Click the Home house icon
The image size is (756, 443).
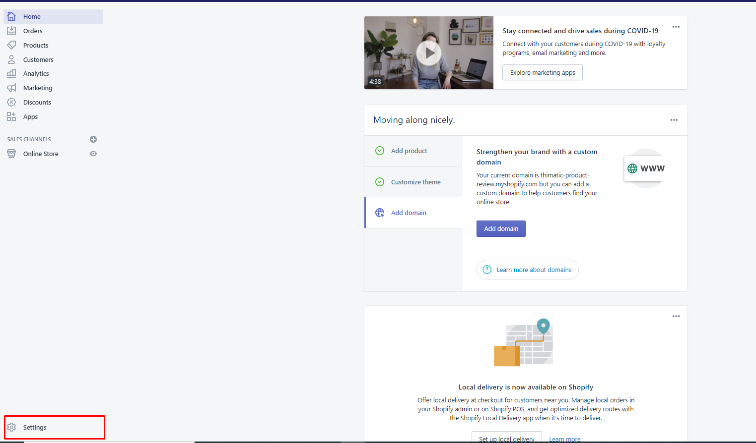(11, 16)
